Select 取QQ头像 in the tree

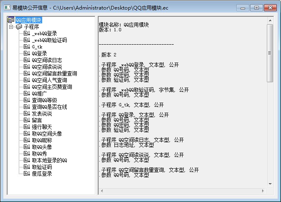point(42,147)
